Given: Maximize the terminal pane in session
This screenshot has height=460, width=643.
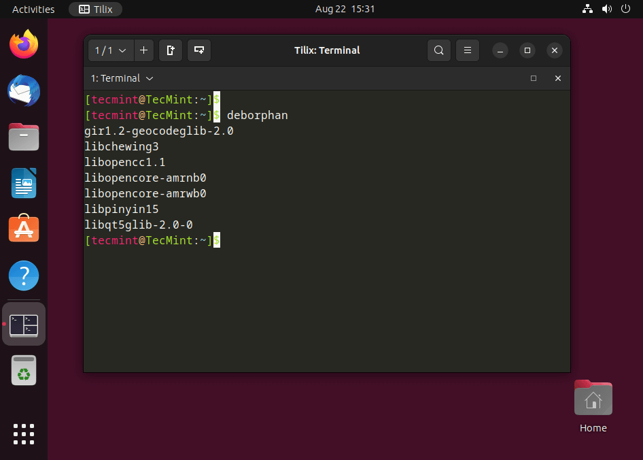Looking at the screenshot, I should tap(534, 78).
